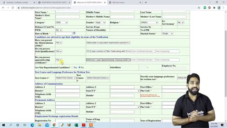Go back using the browser back arrow
This screenshot has width=227, height=128.
click(3, 8)
